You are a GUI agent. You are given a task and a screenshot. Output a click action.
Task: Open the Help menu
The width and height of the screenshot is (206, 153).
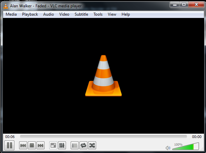[x=126, y=14]
